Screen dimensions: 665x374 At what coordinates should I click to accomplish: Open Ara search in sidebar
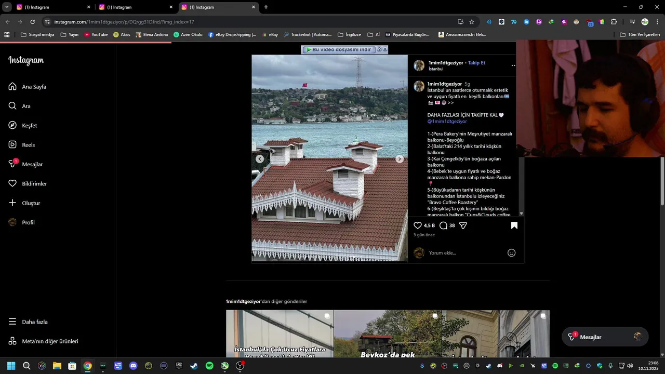pyautogui.click(x=20, y=106)
